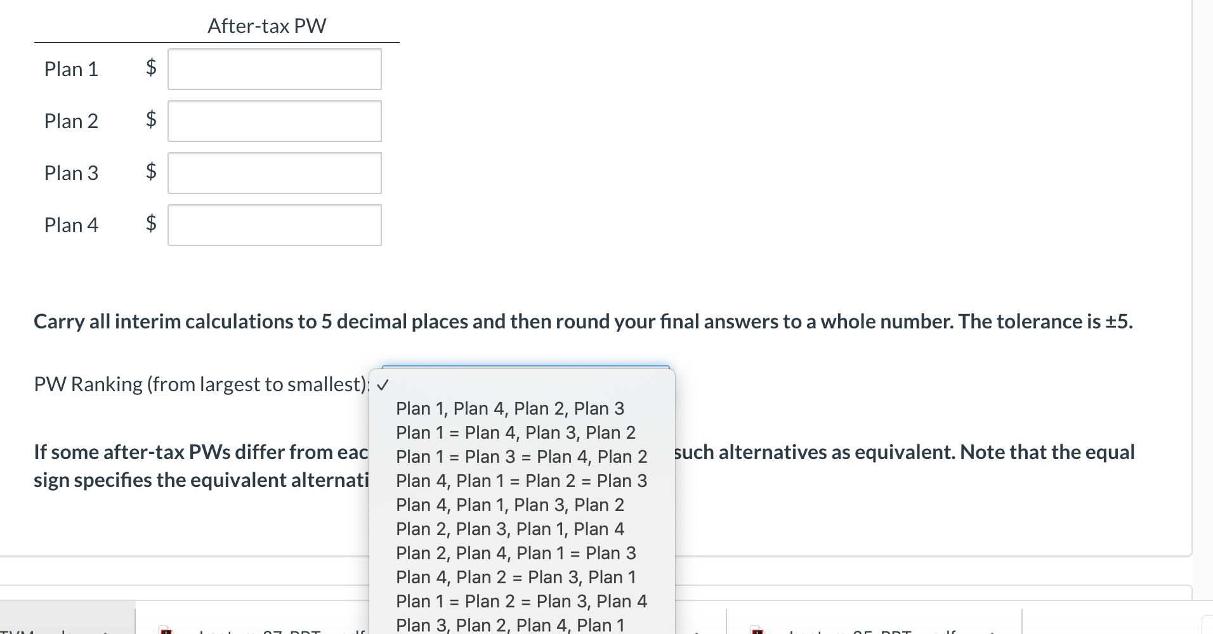Viewport: 1213px width, 634px height.
Task: Click the Plan 2 after-tax PW input
Action: coord(275,121)
